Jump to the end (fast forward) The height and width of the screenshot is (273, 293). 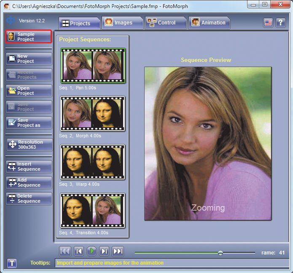[118, 252]
